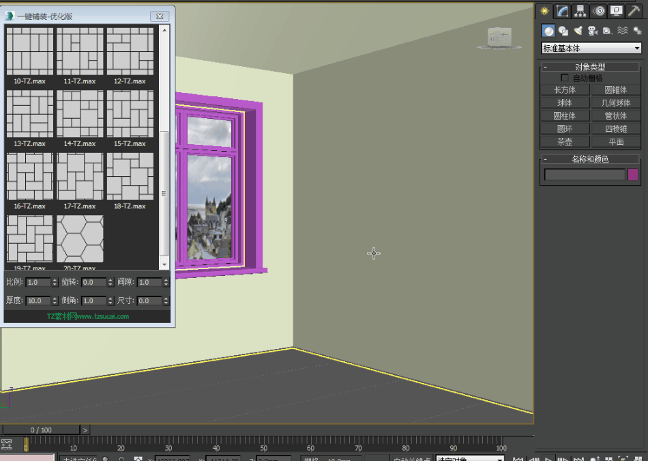Click the 厚度 value input field
This screenshot has height=461, width=648.
pos(37,301)
